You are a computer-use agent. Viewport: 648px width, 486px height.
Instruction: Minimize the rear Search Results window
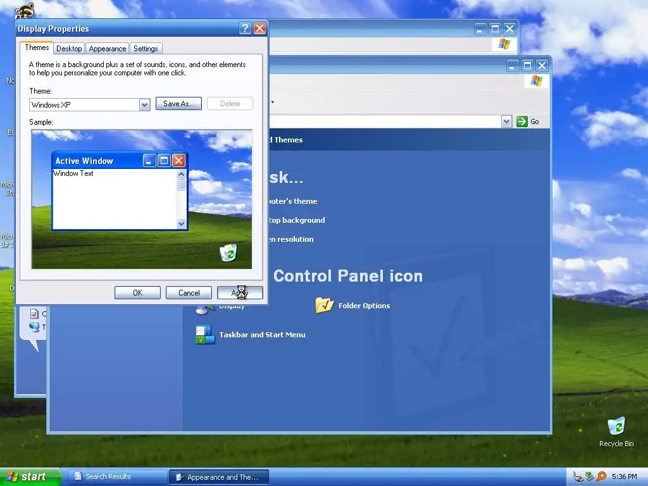pyautogui.click(x=480, y=29)
